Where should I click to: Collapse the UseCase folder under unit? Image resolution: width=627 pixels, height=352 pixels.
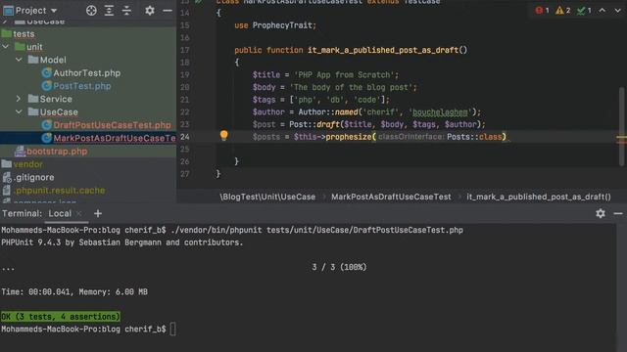point(19,111)
